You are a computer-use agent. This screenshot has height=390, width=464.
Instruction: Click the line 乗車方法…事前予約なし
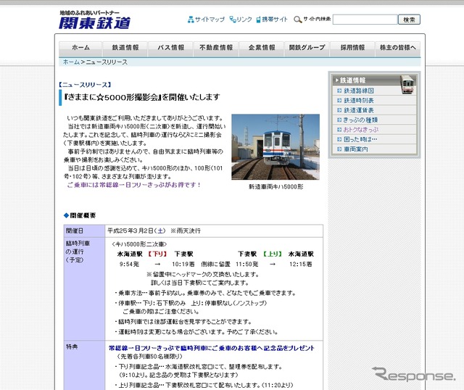(x=206, y=293)
